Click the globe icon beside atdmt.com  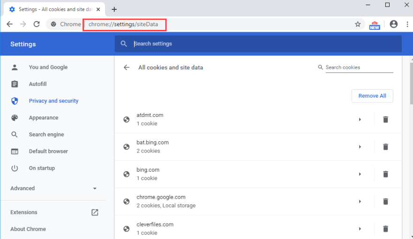click(x=127, y=119)
